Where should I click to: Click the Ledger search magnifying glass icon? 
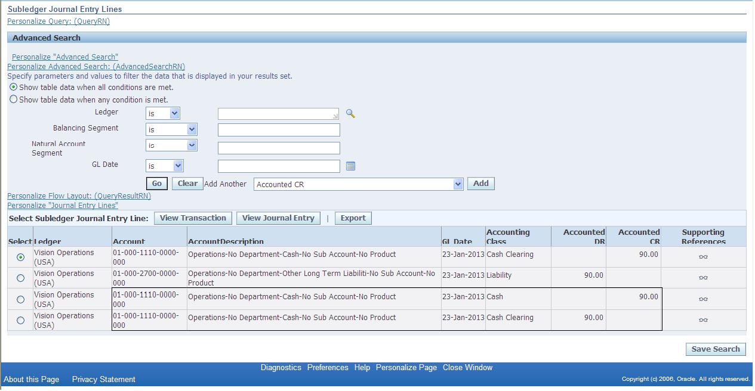[x=350, y=113]
